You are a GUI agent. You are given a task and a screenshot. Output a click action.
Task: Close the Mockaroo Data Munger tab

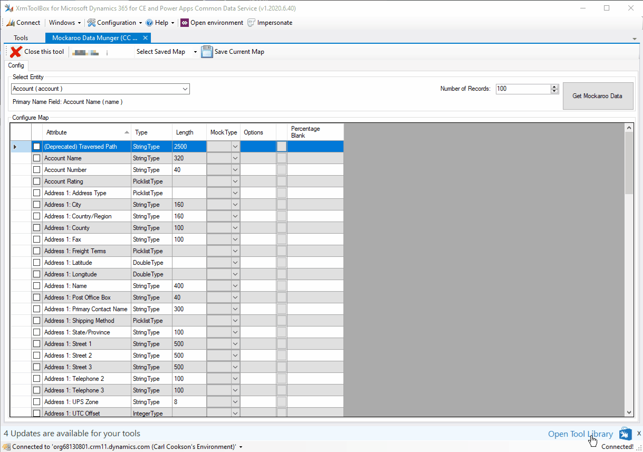[x=146, y=38]
